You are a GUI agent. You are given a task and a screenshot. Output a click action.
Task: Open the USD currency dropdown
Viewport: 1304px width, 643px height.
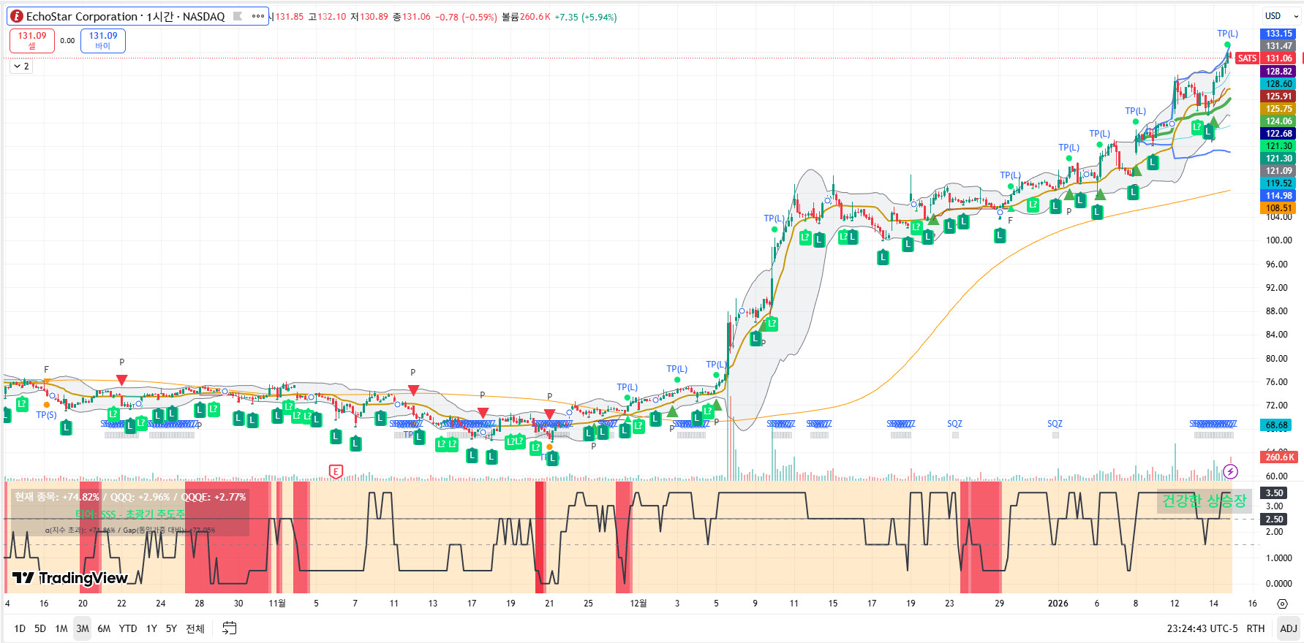click(1282, 16)
